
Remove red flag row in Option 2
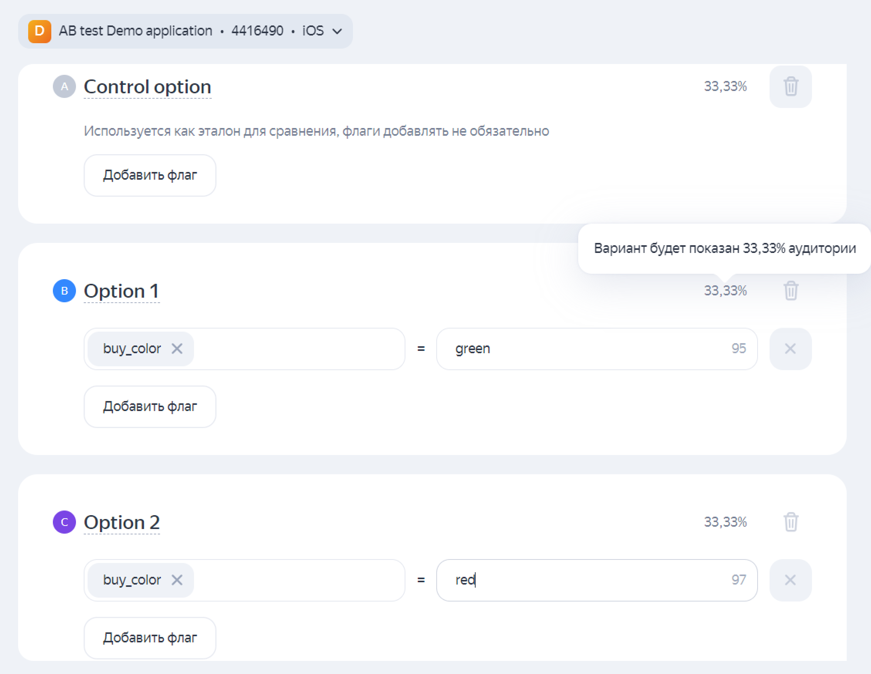pyautogui.click(x=790, y=580)
